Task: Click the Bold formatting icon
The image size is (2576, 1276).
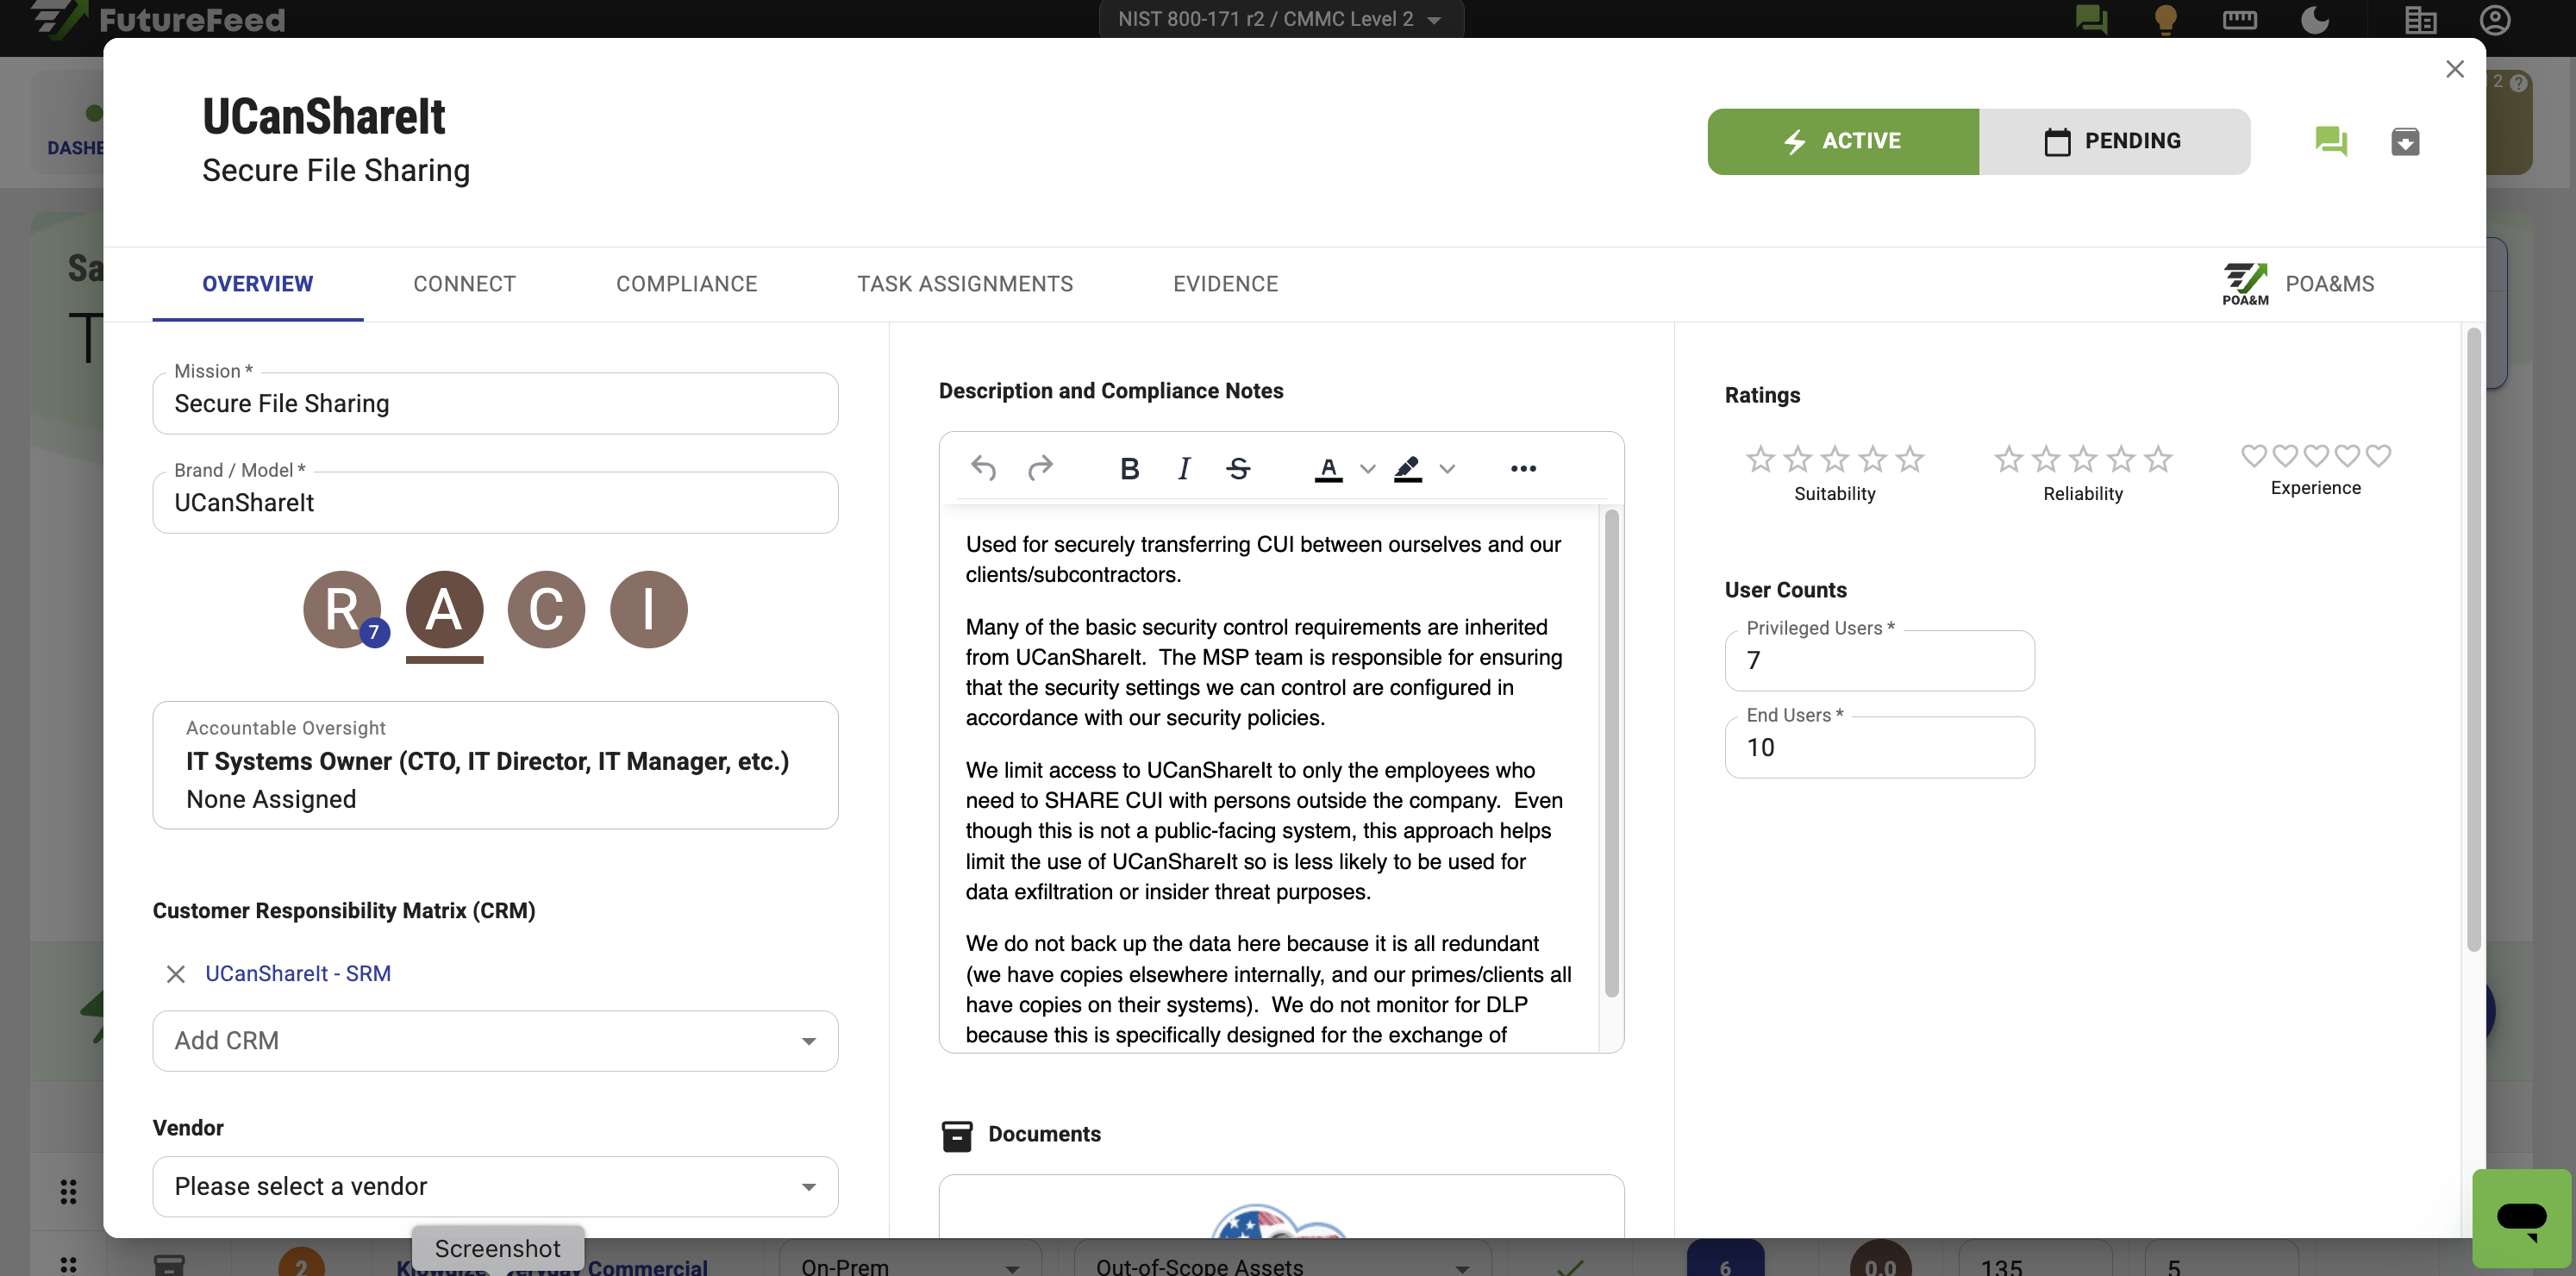Action: tap(1129, 468)
